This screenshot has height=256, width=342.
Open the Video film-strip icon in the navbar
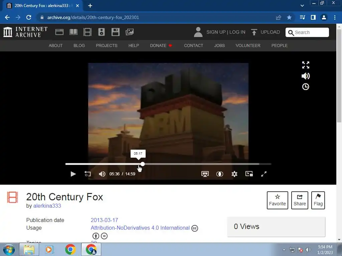tap(88, 32)
